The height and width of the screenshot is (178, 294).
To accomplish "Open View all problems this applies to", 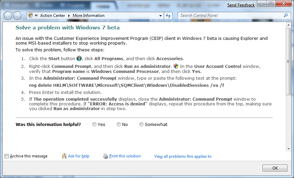I will click(x=183, y=156).
